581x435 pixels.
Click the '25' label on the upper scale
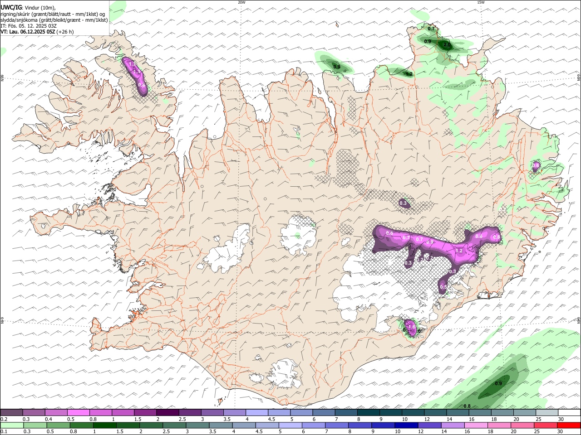click(538, 419)
